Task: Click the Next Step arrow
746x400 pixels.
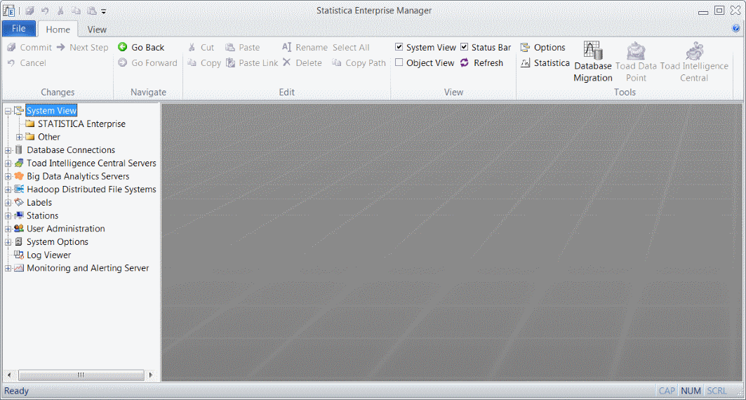Action: point(61,47)
